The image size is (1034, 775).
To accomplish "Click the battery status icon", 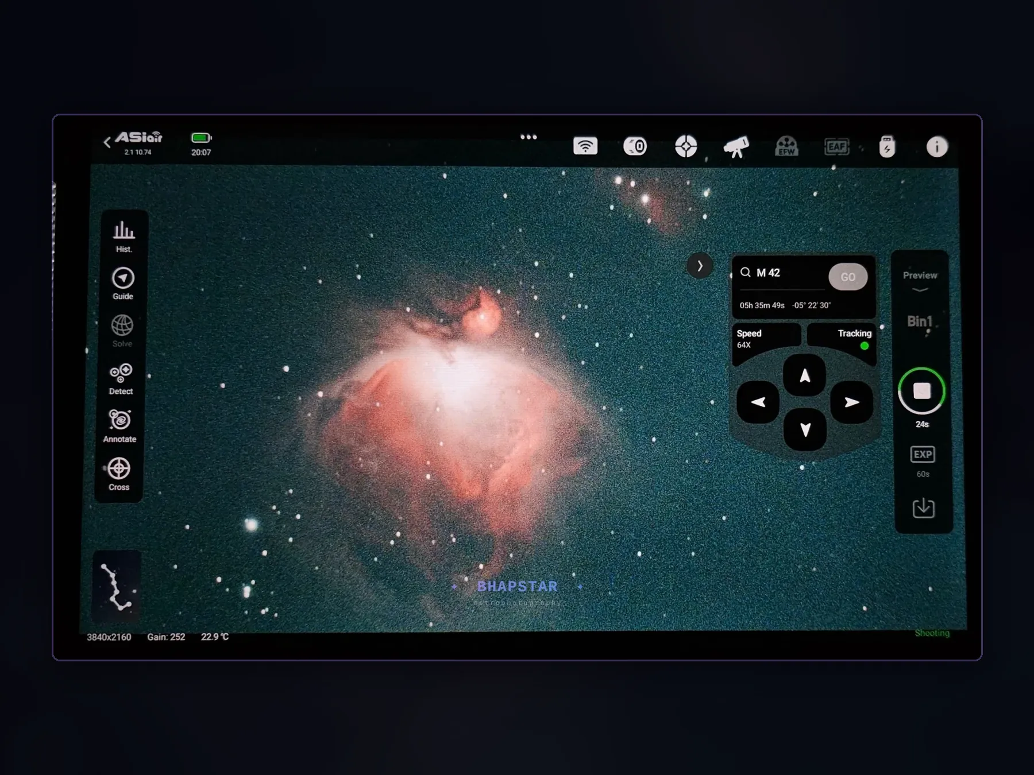I will pyautogui.click(x=201, y=138).
